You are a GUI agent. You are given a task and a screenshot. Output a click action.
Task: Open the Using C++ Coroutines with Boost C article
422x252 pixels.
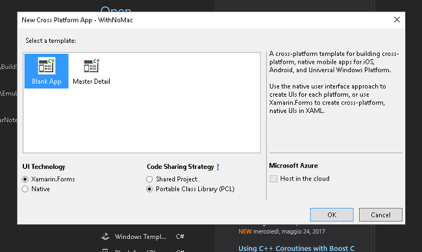[x=296, y=248]
